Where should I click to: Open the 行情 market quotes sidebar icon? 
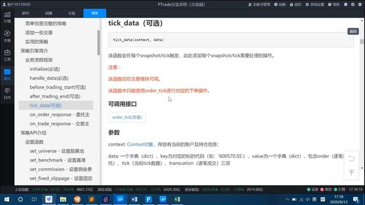7,17
